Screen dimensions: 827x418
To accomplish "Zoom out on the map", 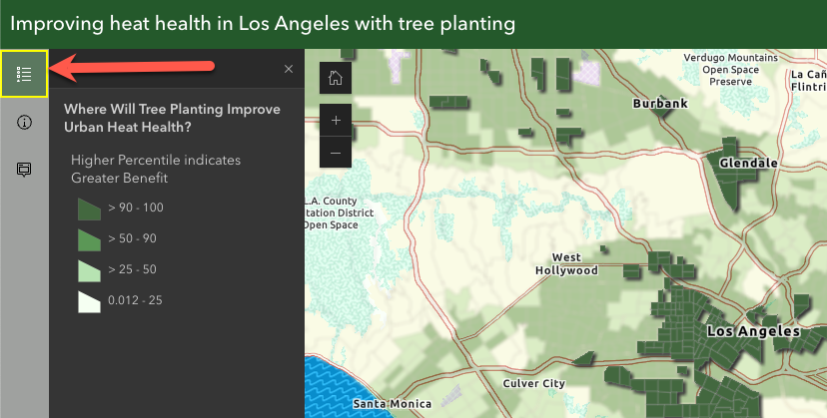I will click(x=336, y=153).
